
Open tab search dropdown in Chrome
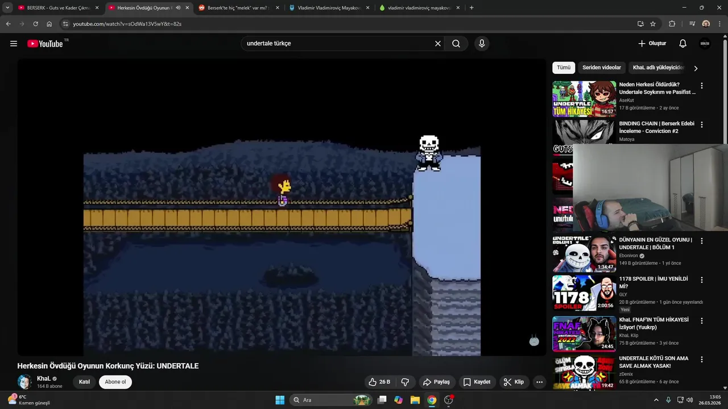(x=7, y=8)
